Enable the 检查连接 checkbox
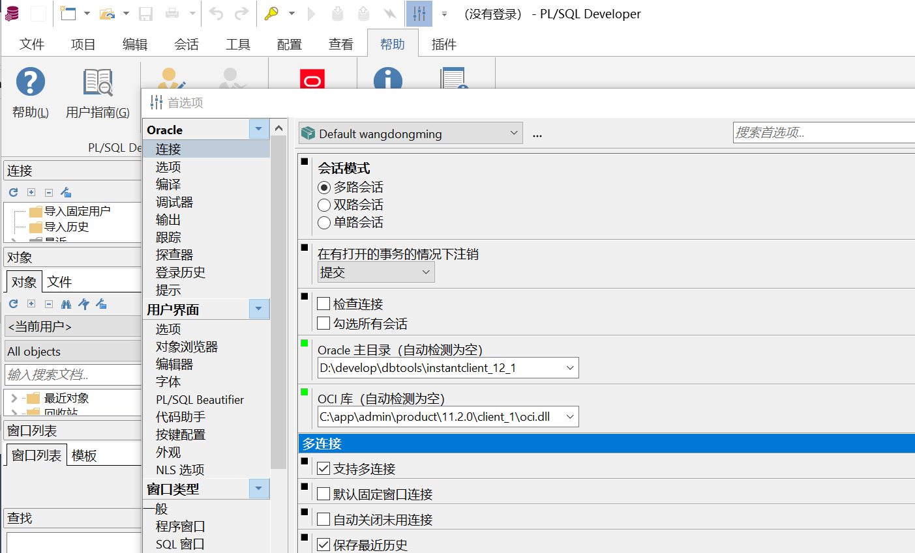915x553 pixels. [323, 304]
